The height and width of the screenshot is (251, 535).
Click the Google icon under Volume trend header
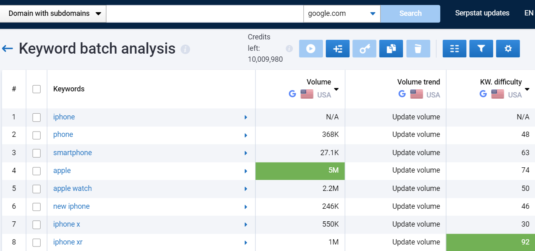[402, 94]
